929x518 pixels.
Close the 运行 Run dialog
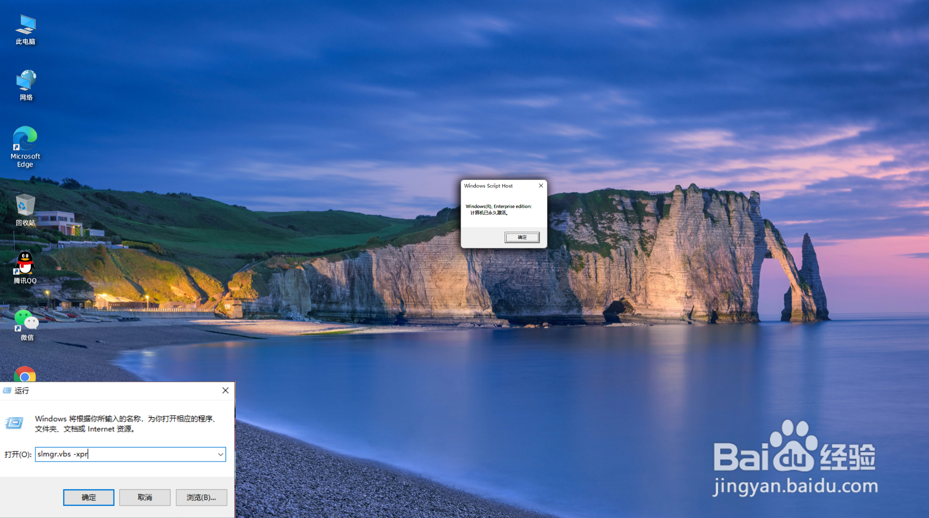coord(225,391)
